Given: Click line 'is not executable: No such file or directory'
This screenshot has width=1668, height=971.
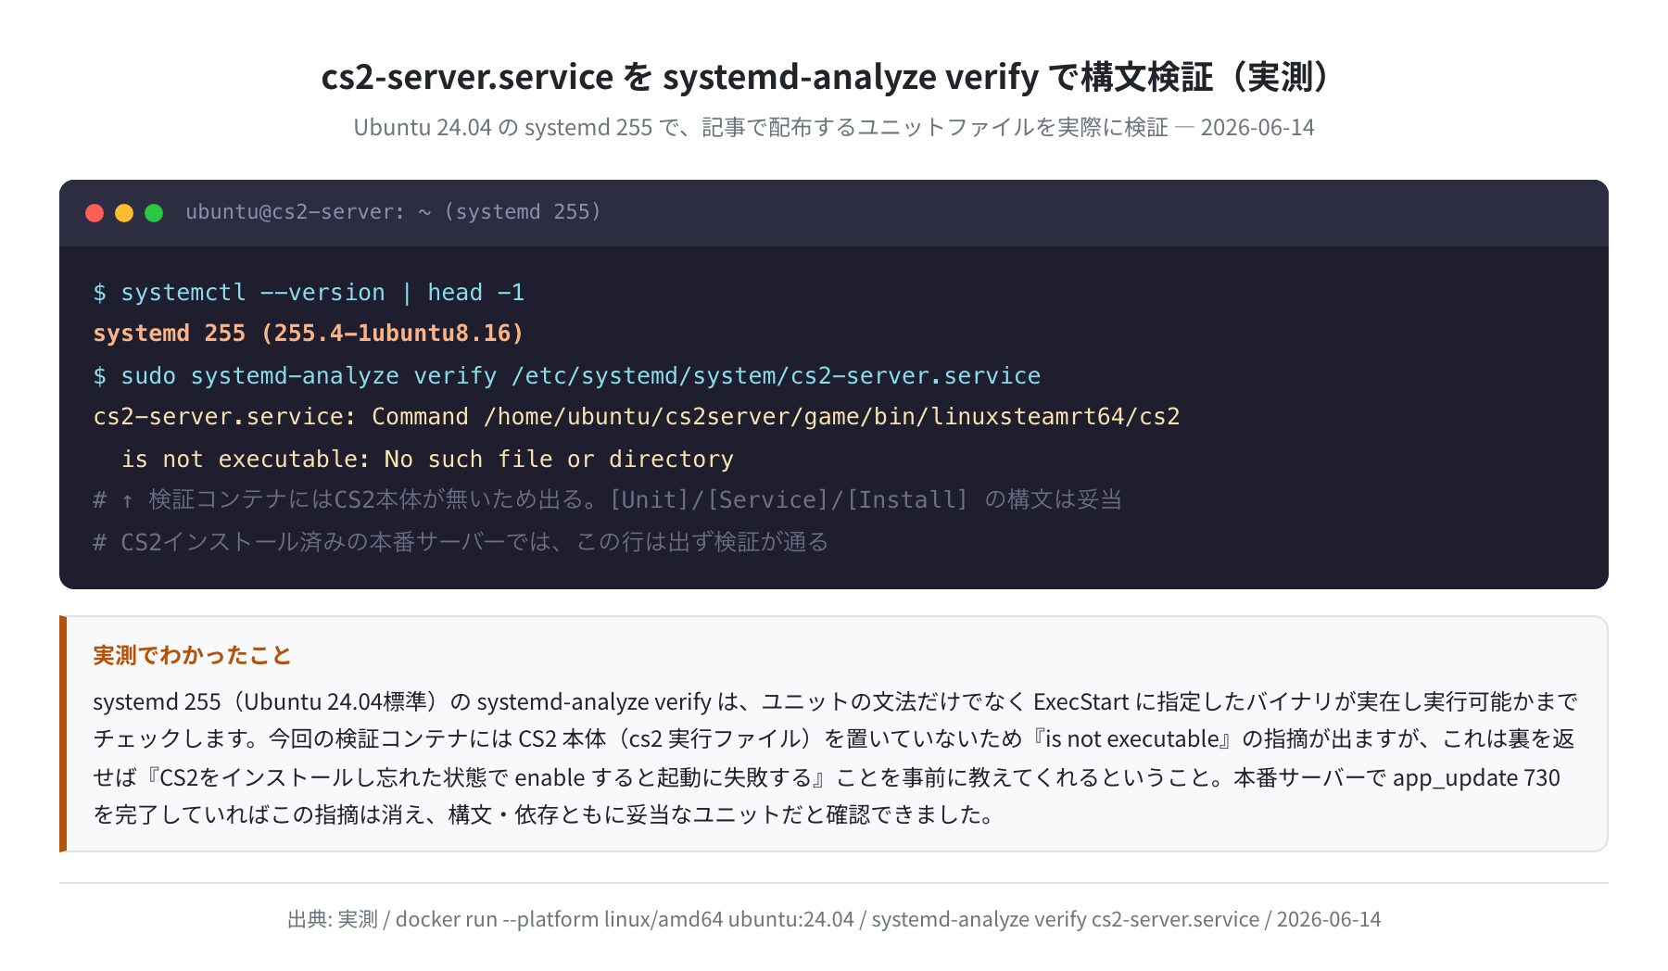Looking at the screenshot, I should [427, 460].
